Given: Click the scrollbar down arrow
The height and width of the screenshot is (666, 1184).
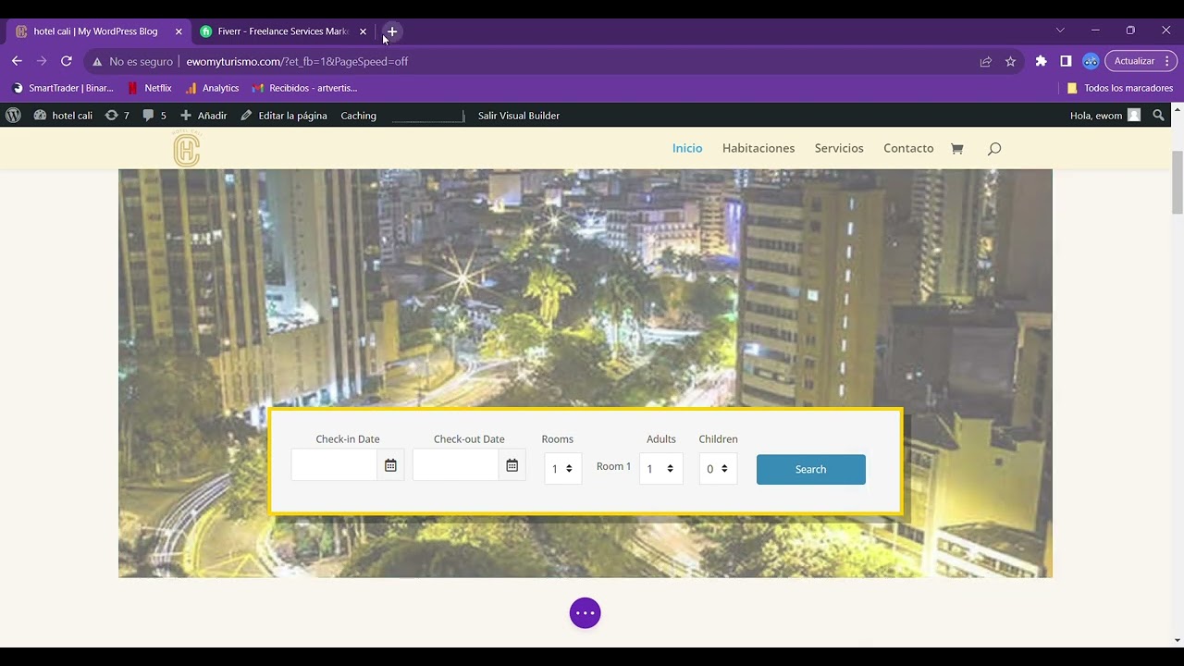Looking at the screenshot, I should tap(1177, 640).
